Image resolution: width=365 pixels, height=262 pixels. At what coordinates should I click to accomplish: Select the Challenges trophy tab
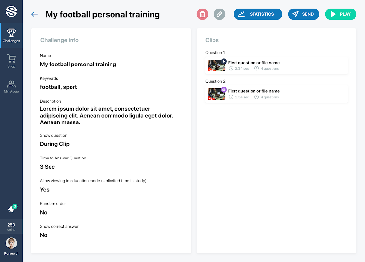11,36
